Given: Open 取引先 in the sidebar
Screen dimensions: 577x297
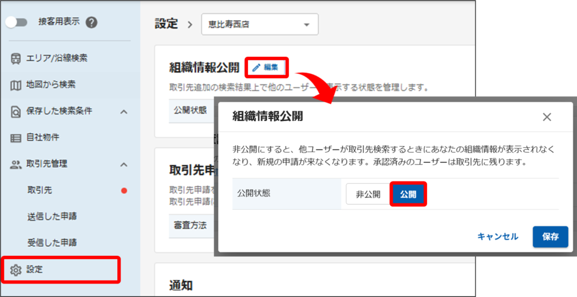Looking at the screenshot, I should (x=40, y=190).
